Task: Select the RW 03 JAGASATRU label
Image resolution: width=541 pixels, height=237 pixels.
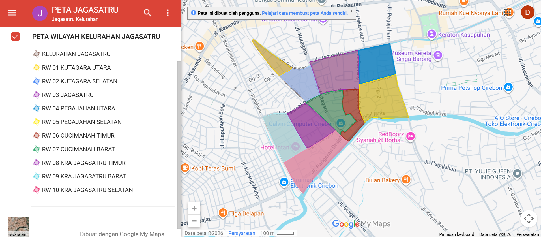Action: click(x=68, y=95)
